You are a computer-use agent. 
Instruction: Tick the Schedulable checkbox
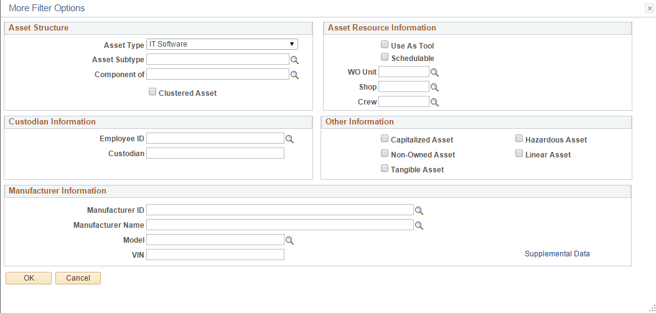[x=385, y=57]
